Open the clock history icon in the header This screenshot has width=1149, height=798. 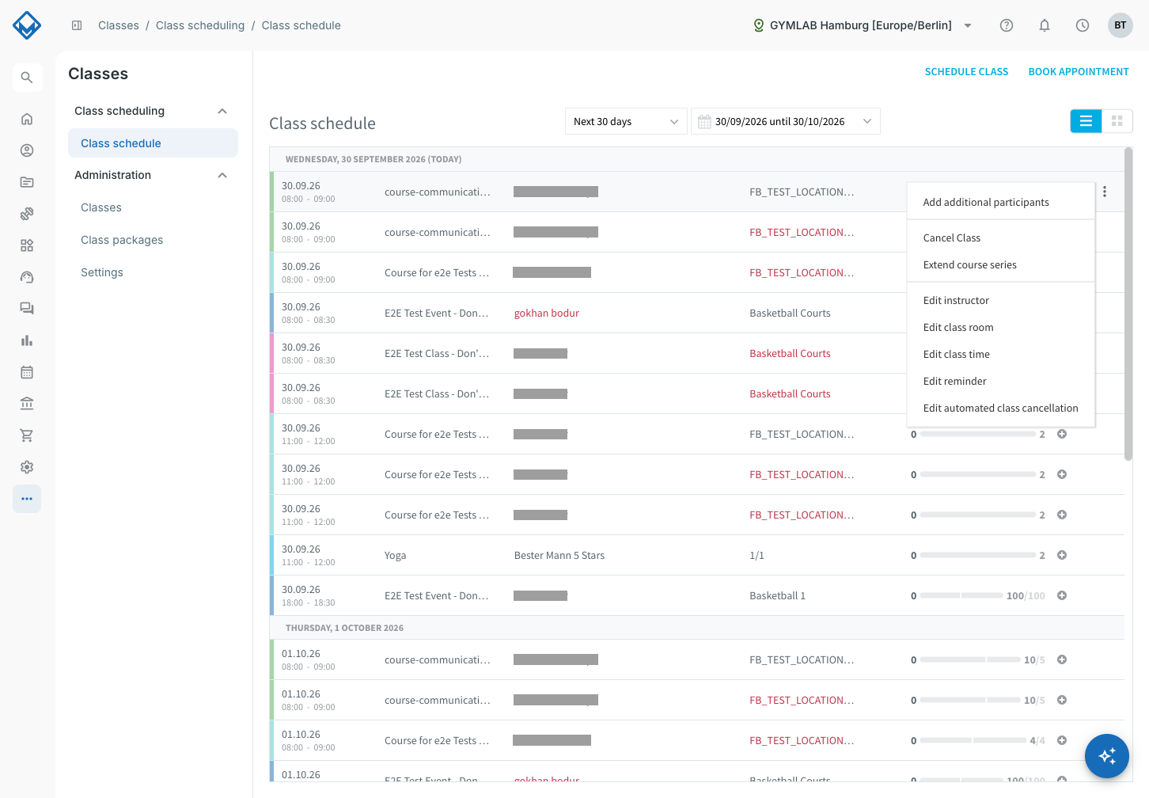[1083, 25]
